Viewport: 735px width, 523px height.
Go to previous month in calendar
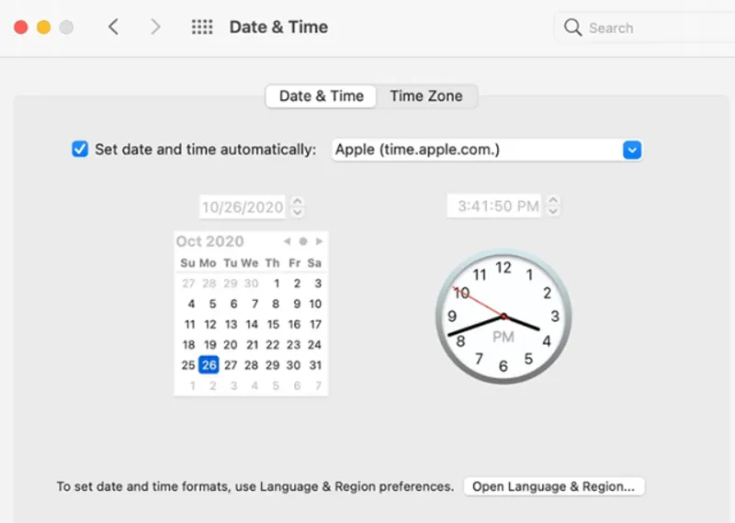tap(287, 241)
